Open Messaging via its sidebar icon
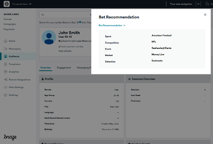The image size is (213, 144). (5, 49)
